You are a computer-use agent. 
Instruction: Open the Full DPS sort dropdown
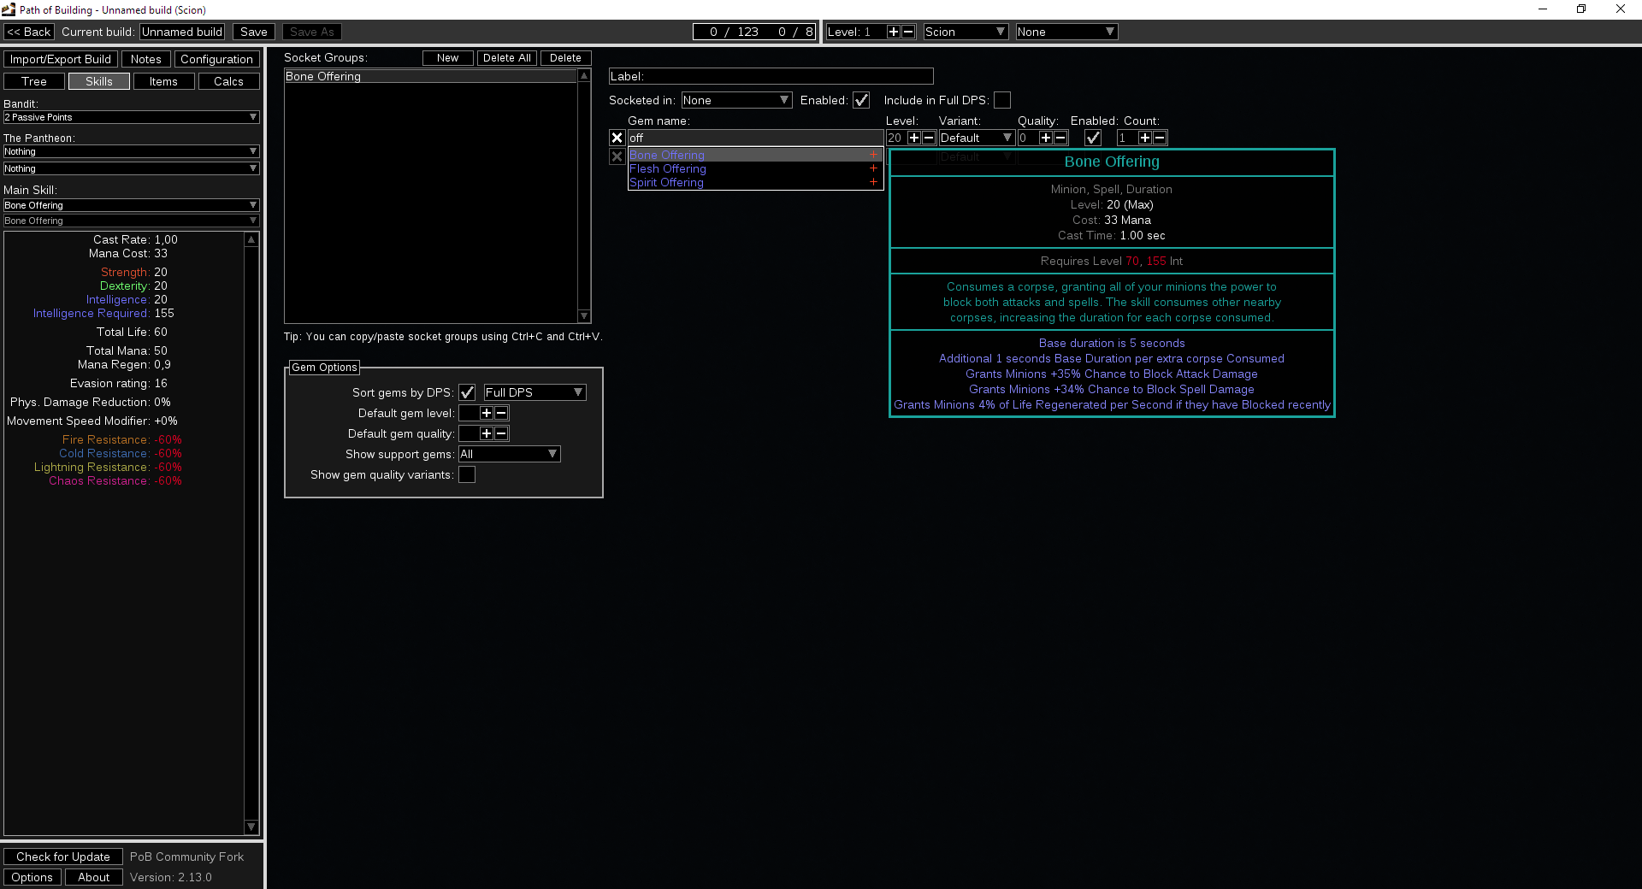[x=535, y=392]
